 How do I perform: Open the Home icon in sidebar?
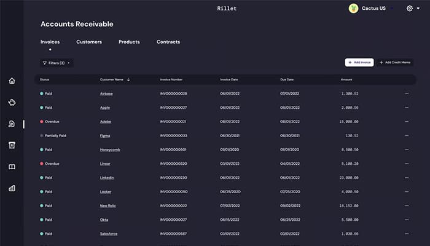click(12, 81)
